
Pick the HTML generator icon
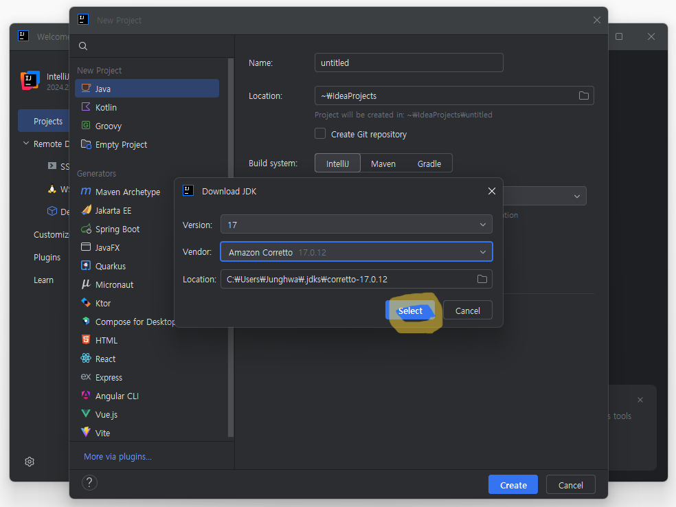coord(86,340)
